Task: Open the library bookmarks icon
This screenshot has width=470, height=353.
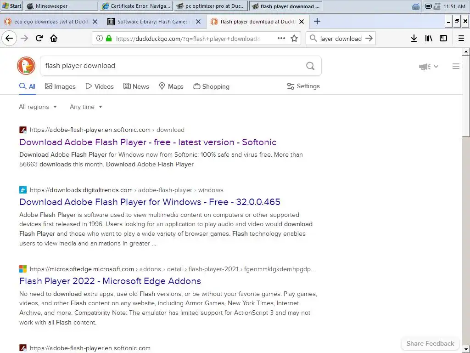Action: click(x=429, y=38)
